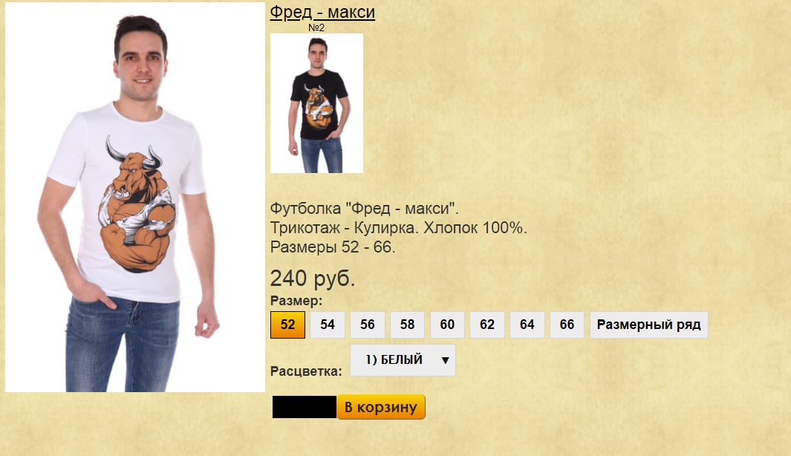Select size 54 button
This screenshot has width=791, height=456.
pos(328,325)
